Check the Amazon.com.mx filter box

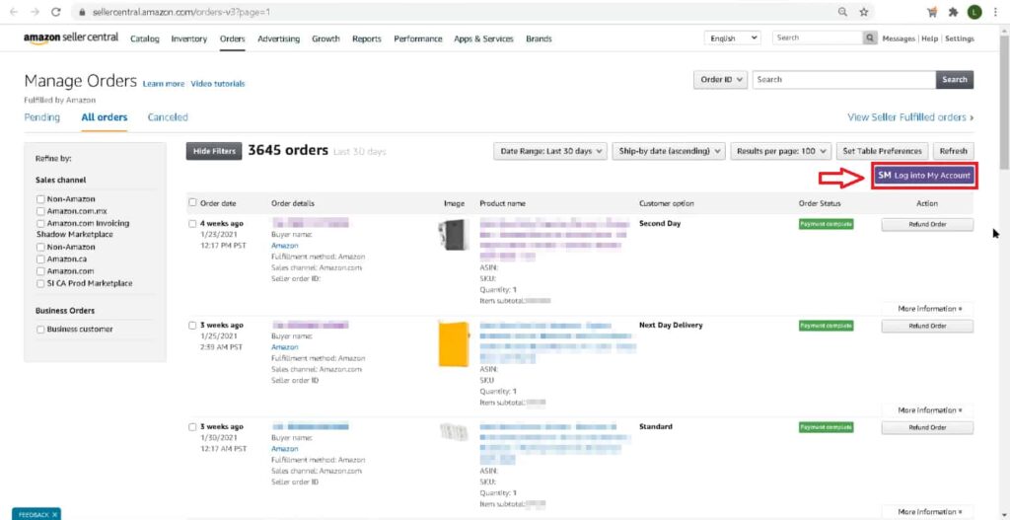(x=41, y=211)
